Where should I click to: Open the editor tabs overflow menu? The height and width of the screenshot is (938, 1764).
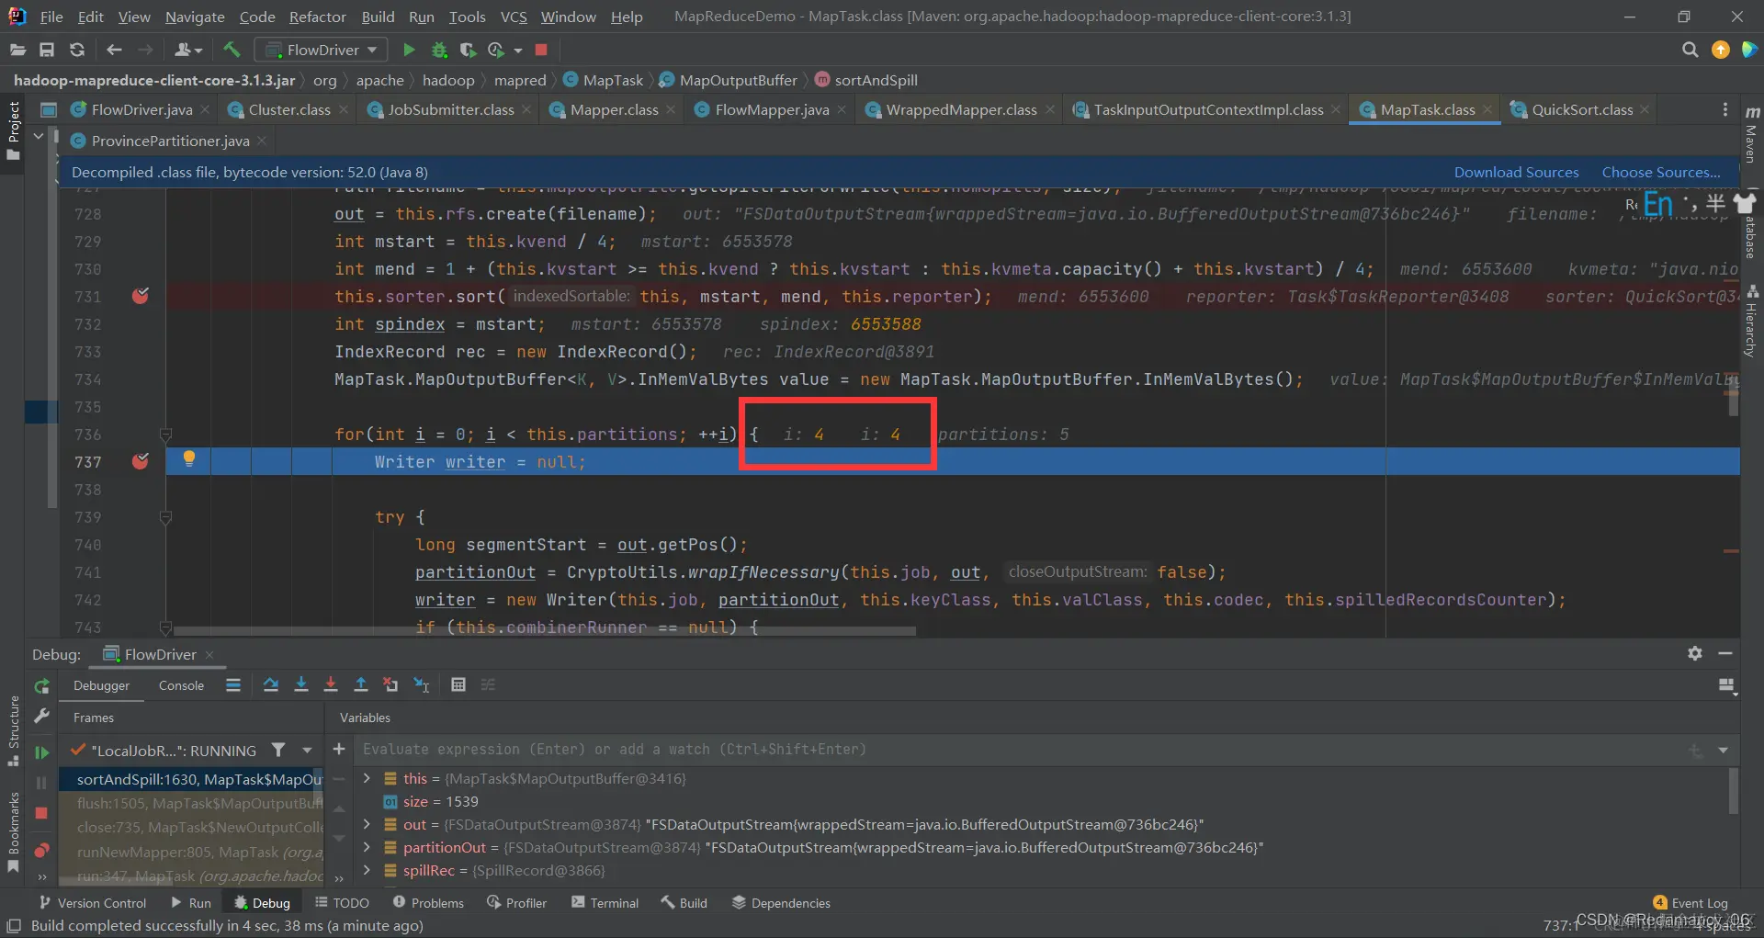pyautogui.click(x=1724, y=109)
